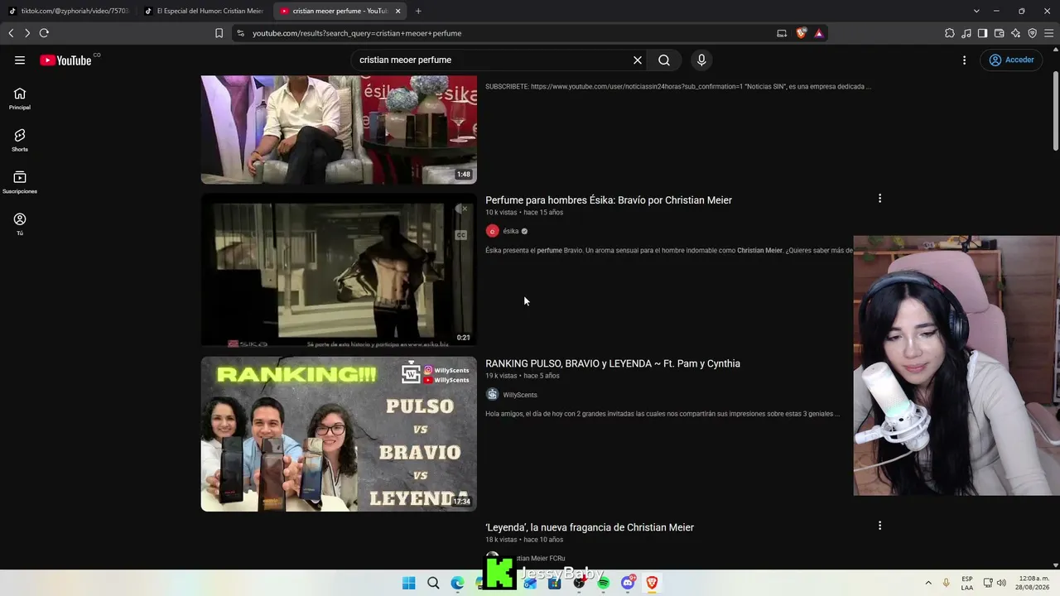Open the YouTube hamburger guide menu
1060x596 pixels.
(20, 60)
